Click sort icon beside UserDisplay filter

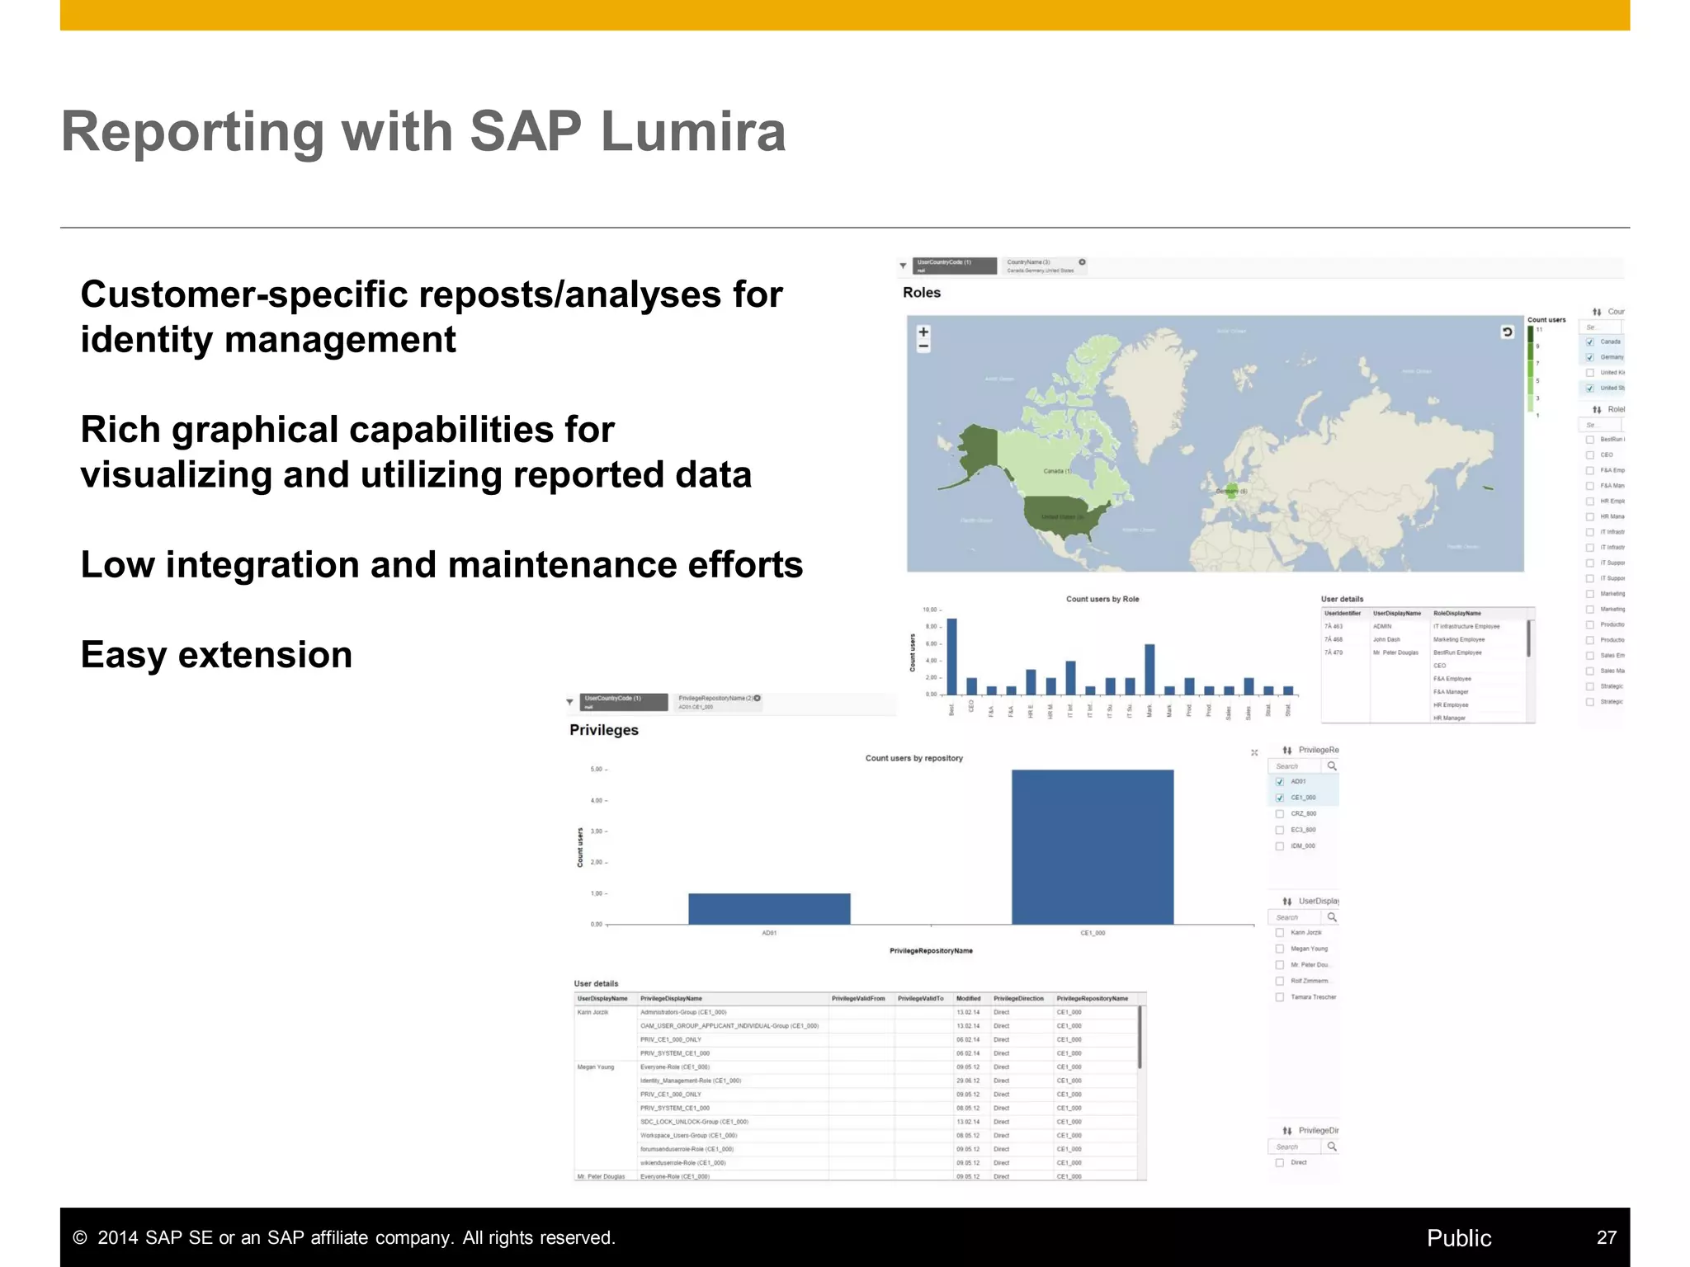[1287, 902]
